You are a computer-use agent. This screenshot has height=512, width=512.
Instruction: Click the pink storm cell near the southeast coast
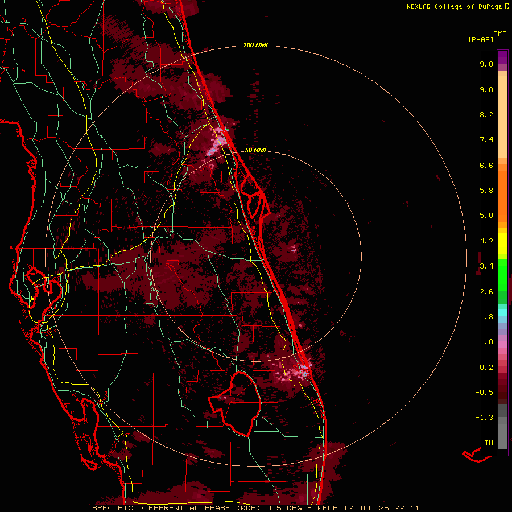(295, 372)
